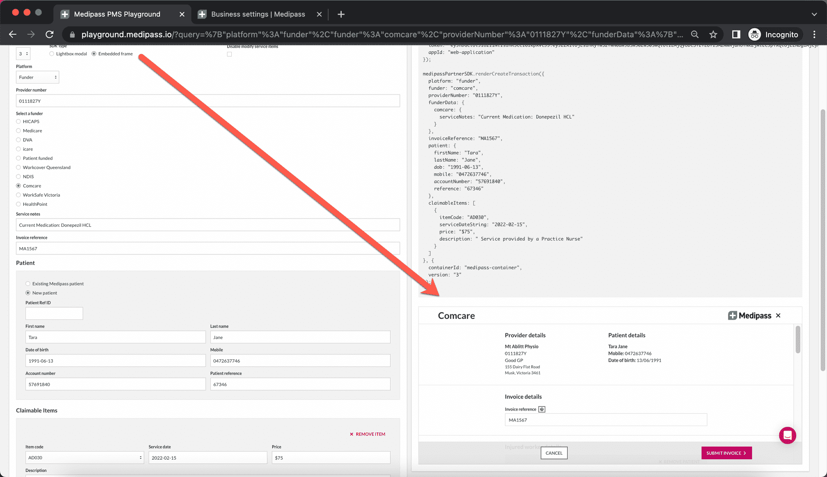This screenshot has width=827, height=477.
Task: Close the Medipass Comcare frame
Action: [778, 316]
